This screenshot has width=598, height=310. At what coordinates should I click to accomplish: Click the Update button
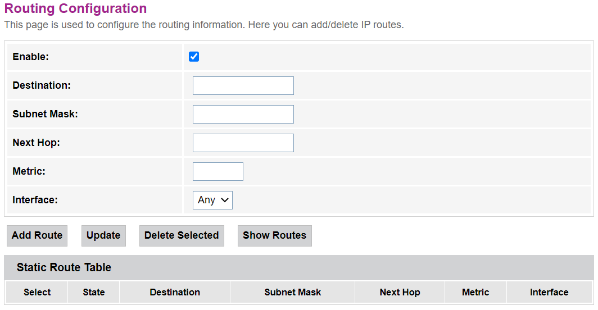tap(103, 235)
